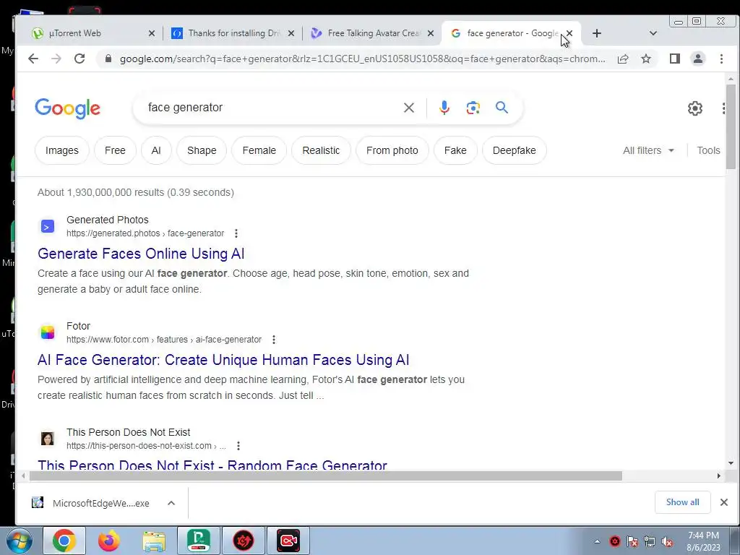
Task: Open Google quick settings gear
Action: [694, 108]
